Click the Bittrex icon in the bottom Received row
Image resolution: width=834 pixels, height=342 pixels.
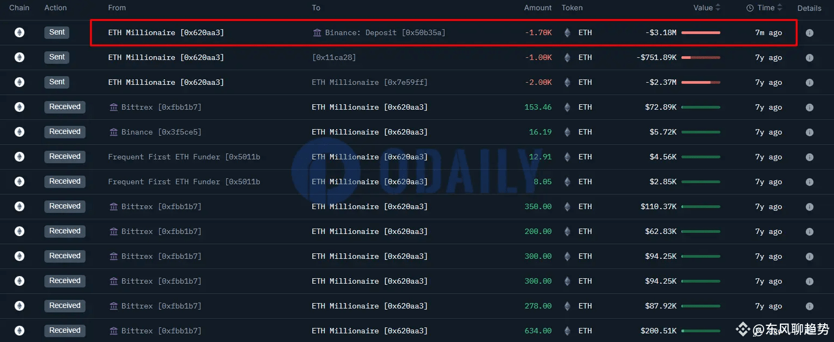pyautogui.click(x=115, y=331)
